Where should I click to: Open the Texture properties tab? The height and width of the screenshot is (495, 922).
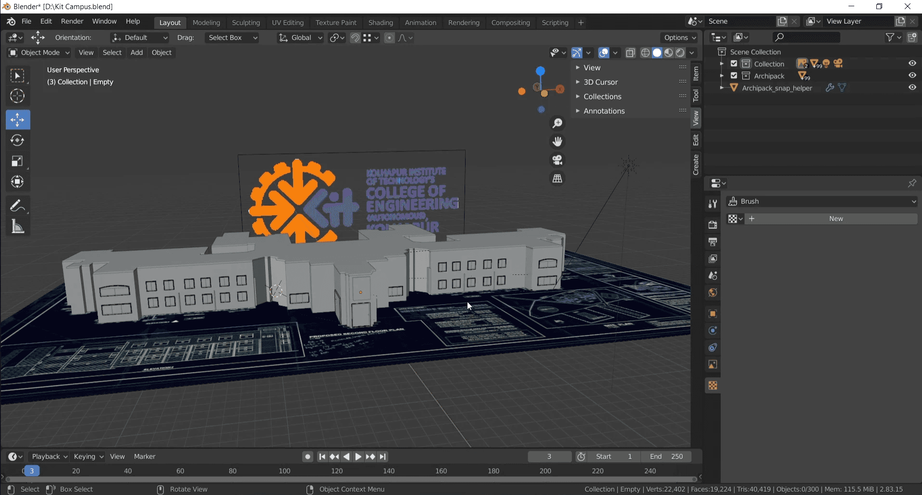coord(713,385)
